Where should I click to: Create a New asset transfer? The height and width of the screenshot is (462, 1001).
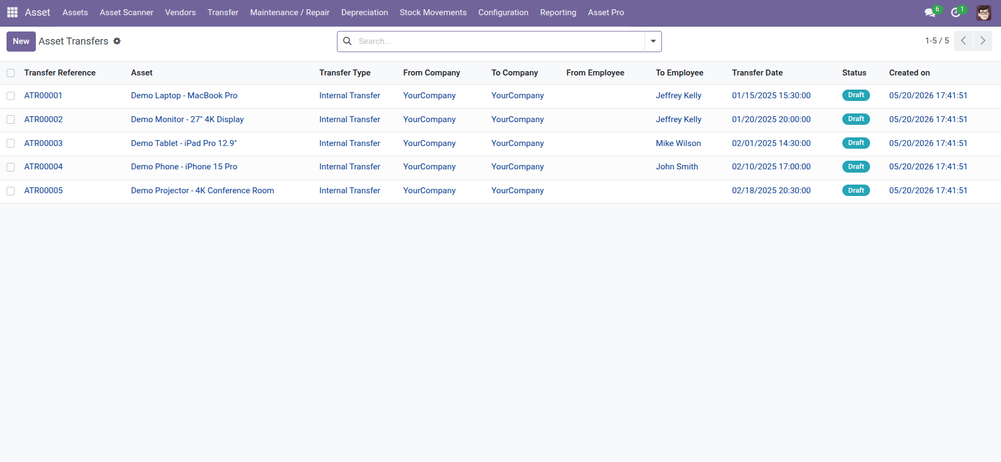pos(21,41)
